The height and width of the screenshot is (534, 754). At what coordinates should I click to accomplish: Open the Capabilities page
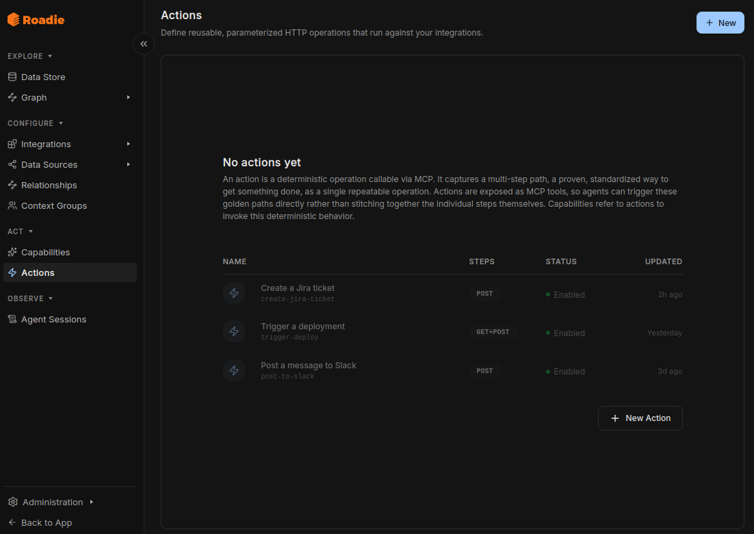coord(70,252)
